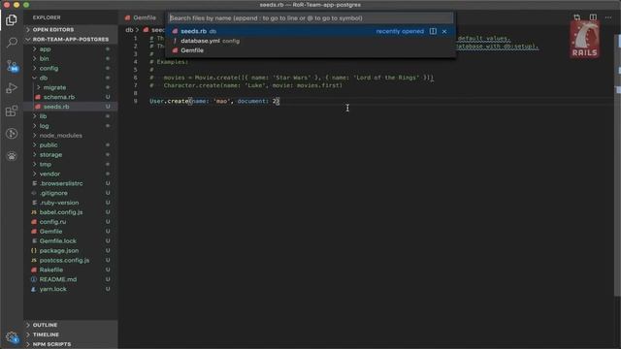Expand the app folder
This screenshot has height=349, width=621.
point(71,49)
